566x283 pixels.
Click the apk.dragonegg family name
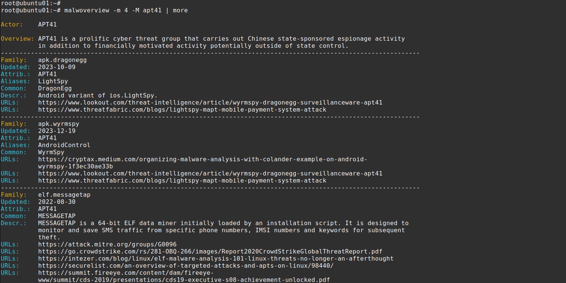pyautogui.click(x=62, y=60)
